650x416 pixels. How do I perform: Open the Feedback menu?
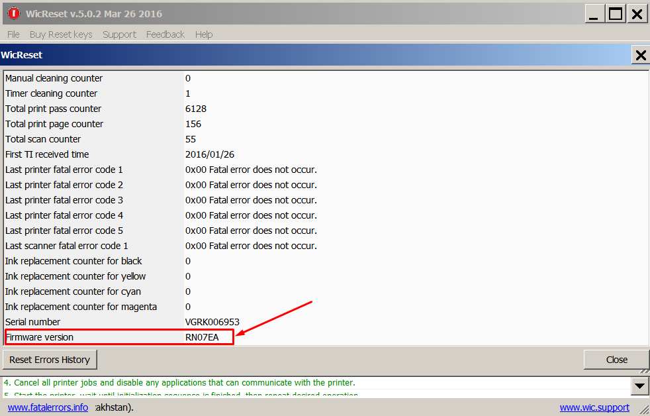tap(165, 34)
